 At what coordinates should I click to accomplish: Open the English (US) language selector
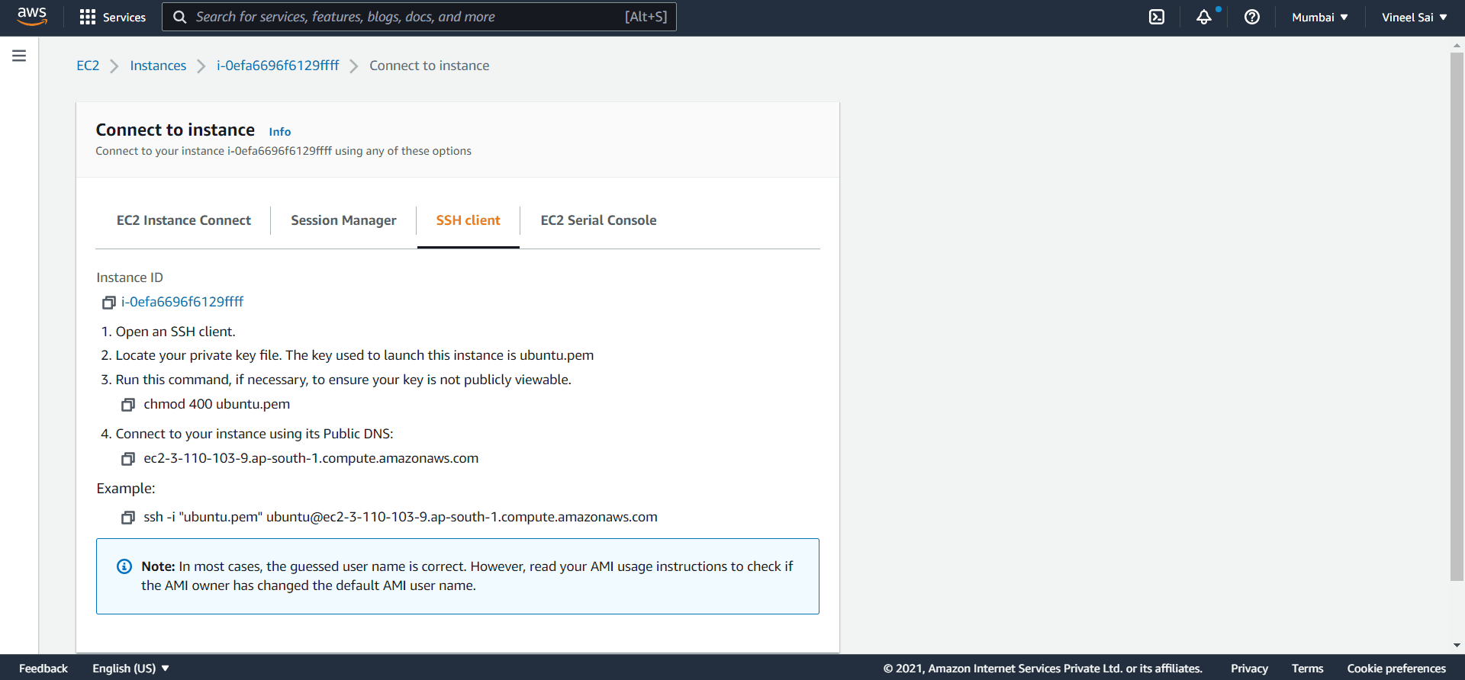130,669
